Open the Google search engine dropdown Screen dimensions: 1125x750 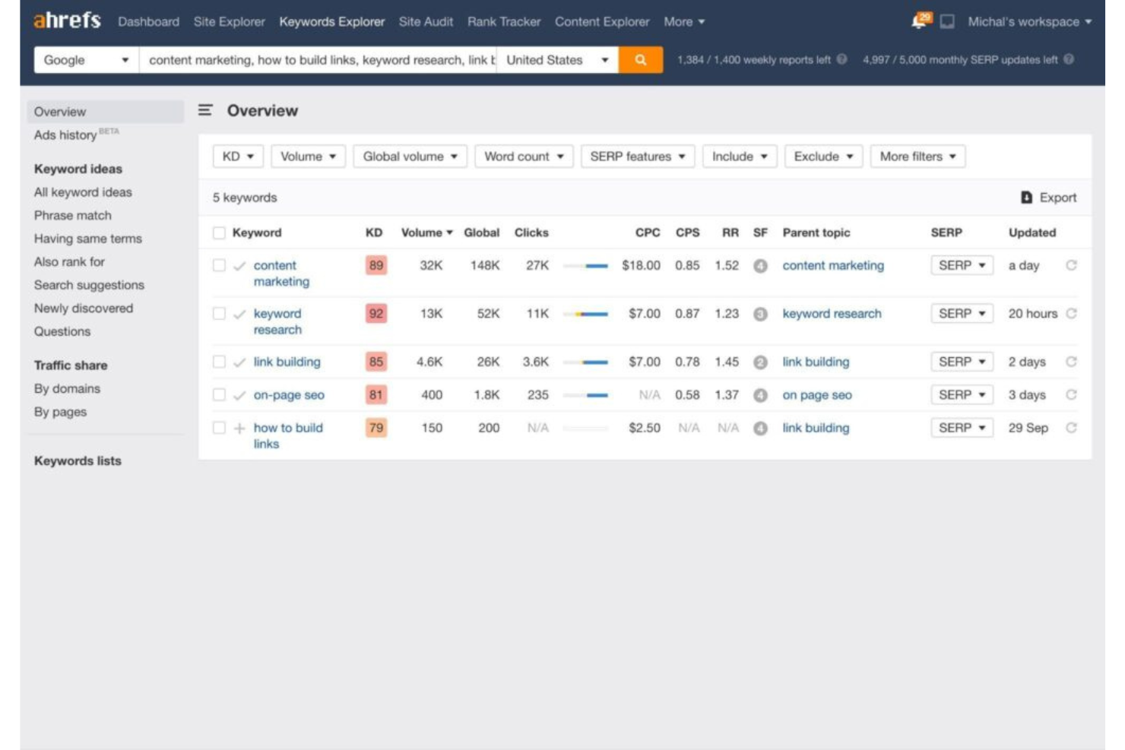click(87, 60)
